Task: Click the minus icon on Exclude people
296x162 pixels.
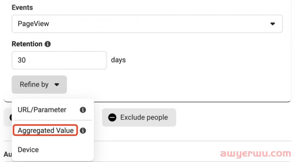Action: 112,117
